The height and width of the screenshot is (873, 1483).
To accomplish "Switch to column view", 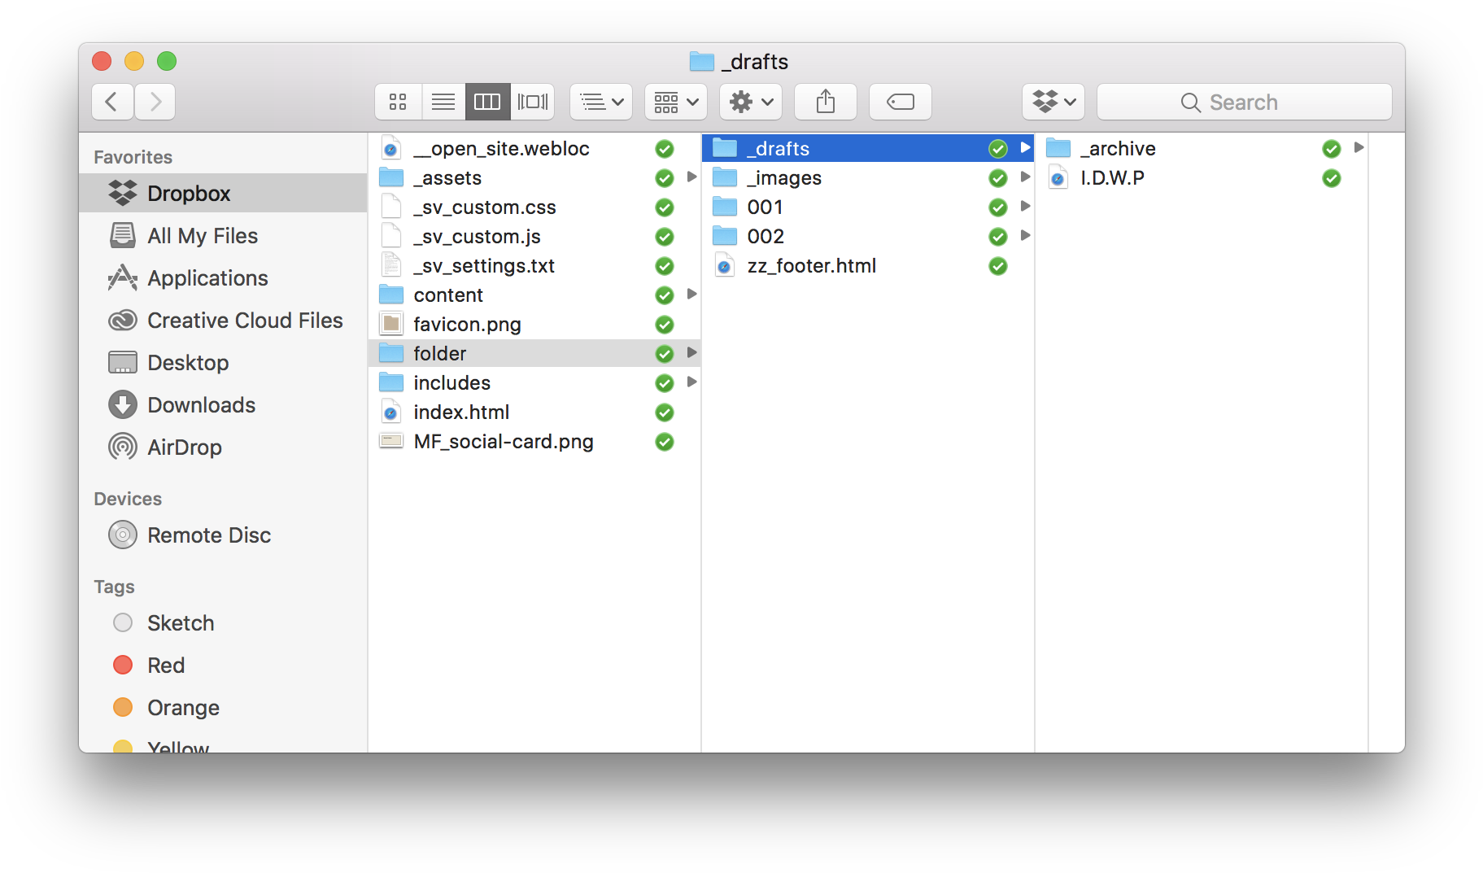I will (x=487, y=102).
